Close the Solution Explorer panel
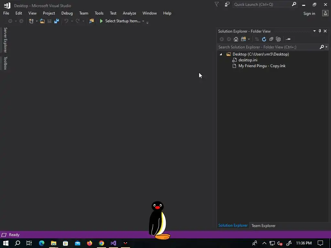331x248 pixels. tap(325, 31)
